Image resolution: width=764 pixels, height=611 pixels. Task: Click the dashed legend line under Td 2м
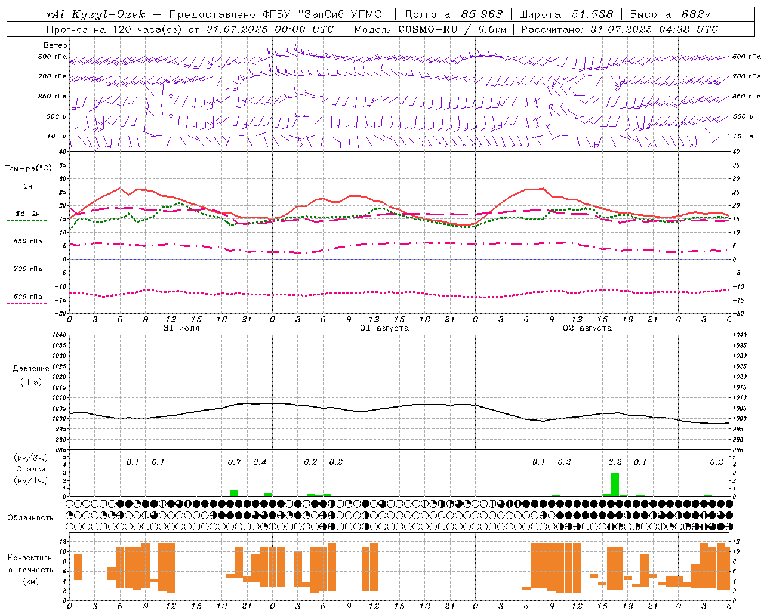(26, 221)
